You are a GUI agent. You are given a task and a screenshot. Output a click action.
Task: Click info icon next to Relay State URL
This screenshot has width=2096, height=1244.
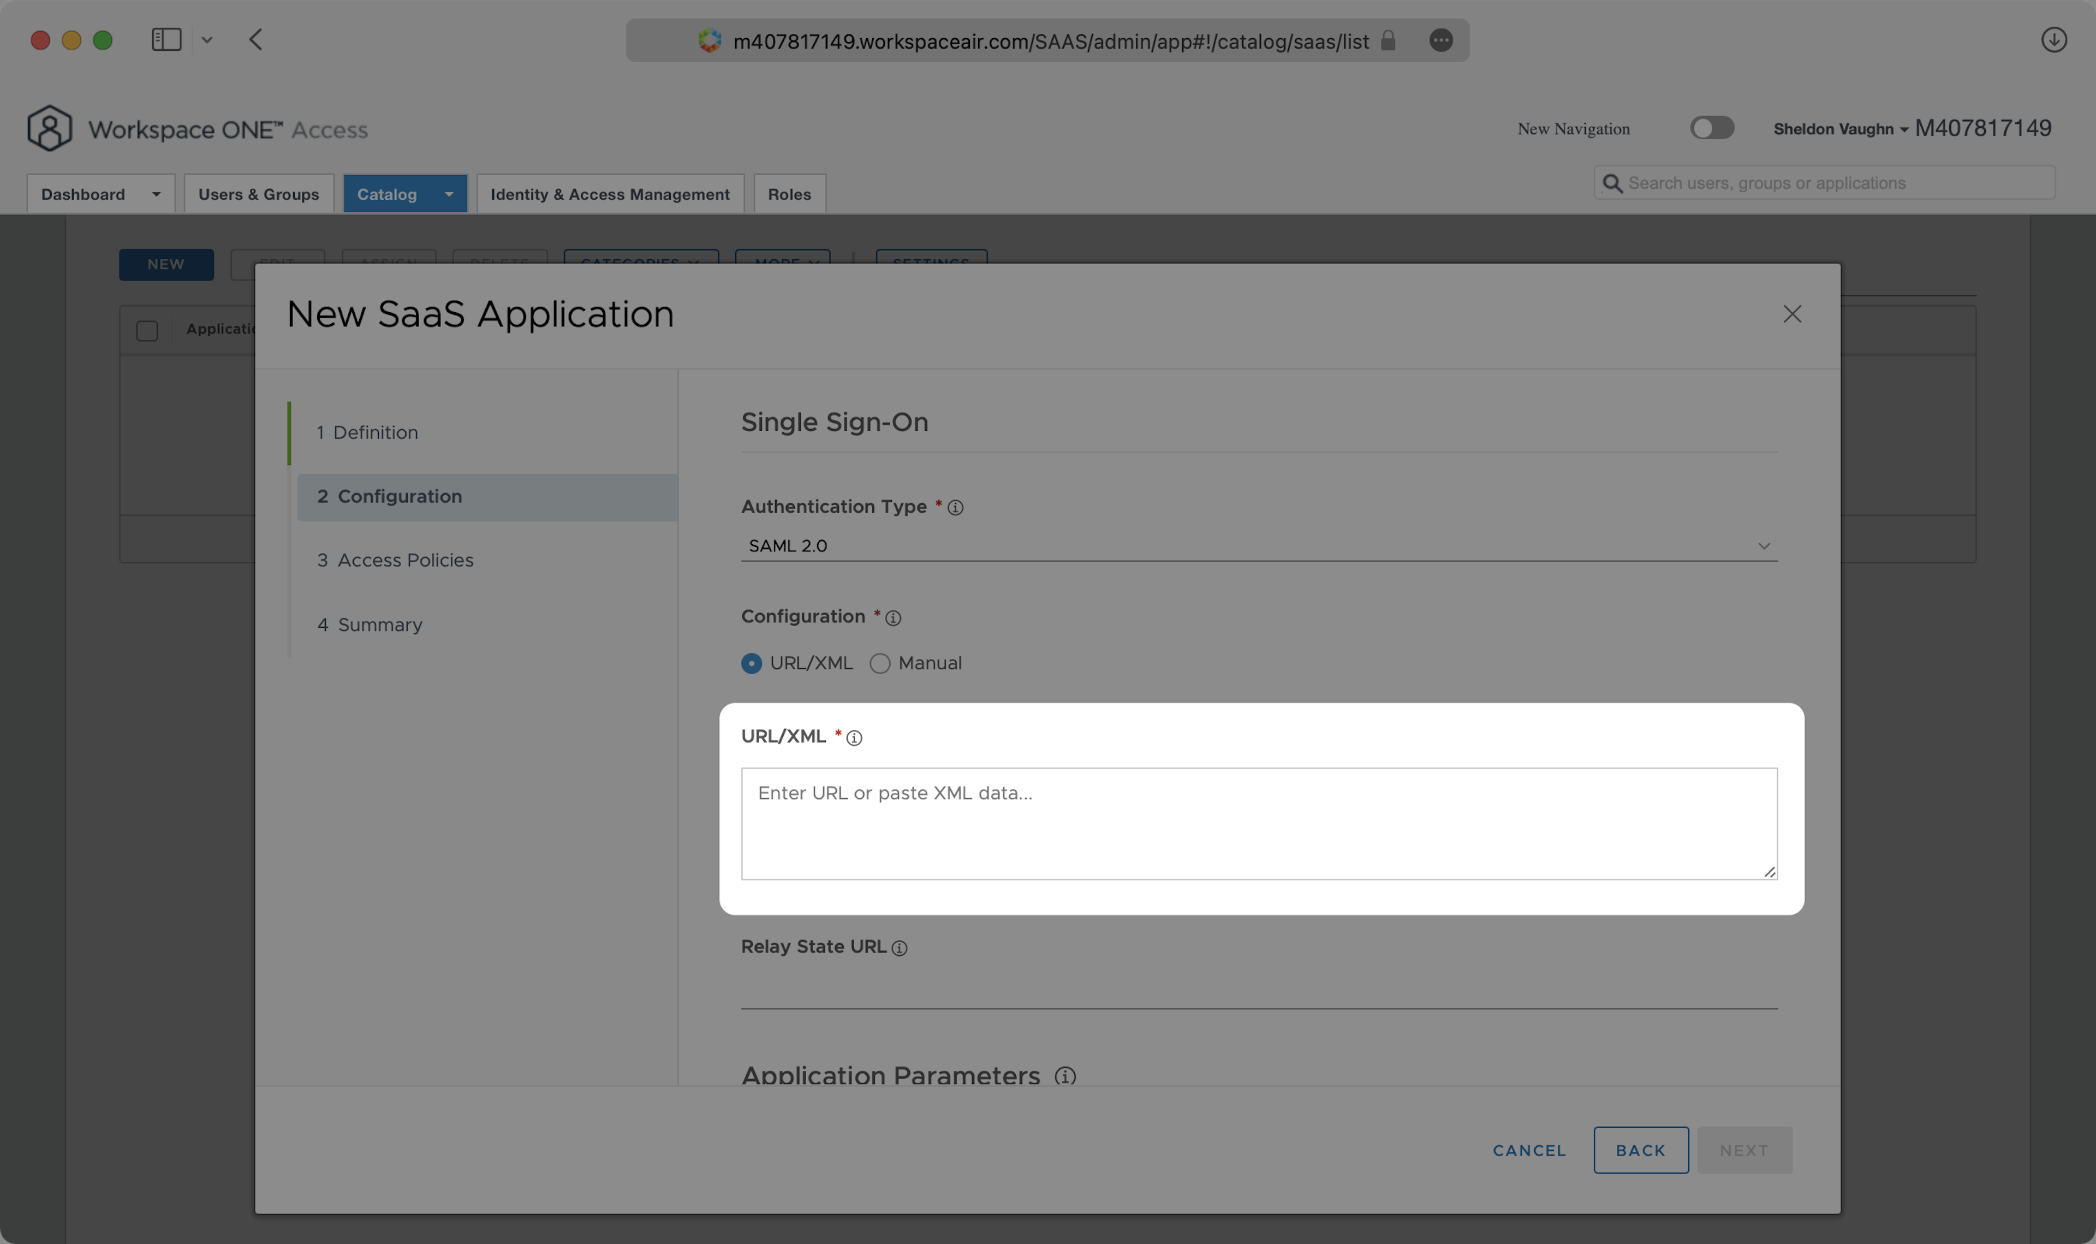coord(899,948)
